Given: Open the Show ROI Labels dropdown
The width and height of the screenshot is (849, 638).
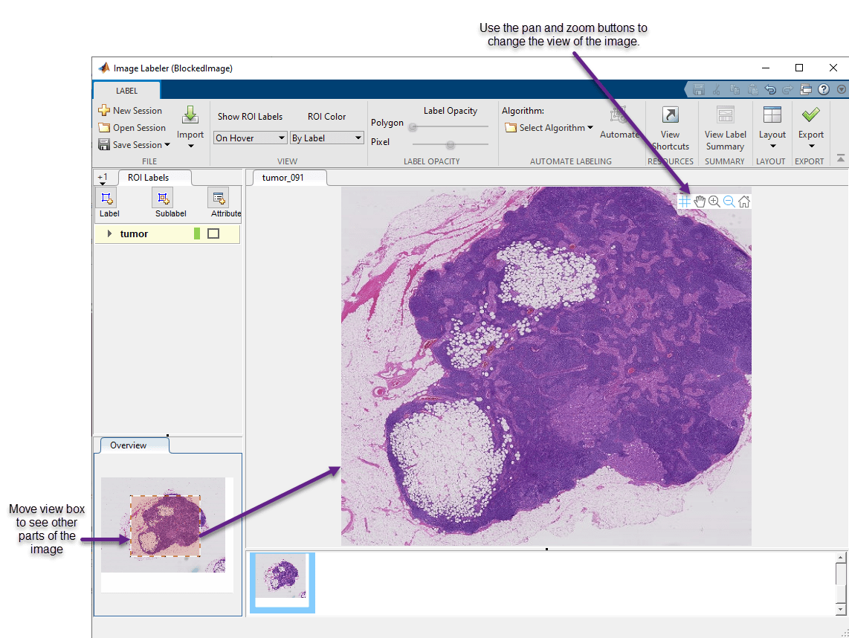Looking at the screenshot, I should (250, 138).
